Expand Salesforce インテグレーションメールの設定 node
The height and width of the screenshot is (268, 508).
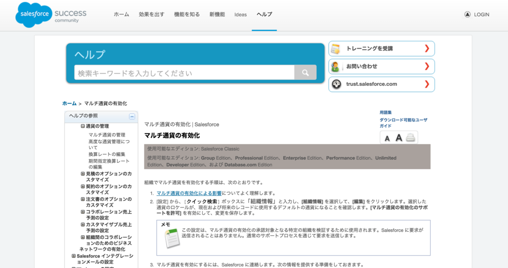[x=73, y=256]
